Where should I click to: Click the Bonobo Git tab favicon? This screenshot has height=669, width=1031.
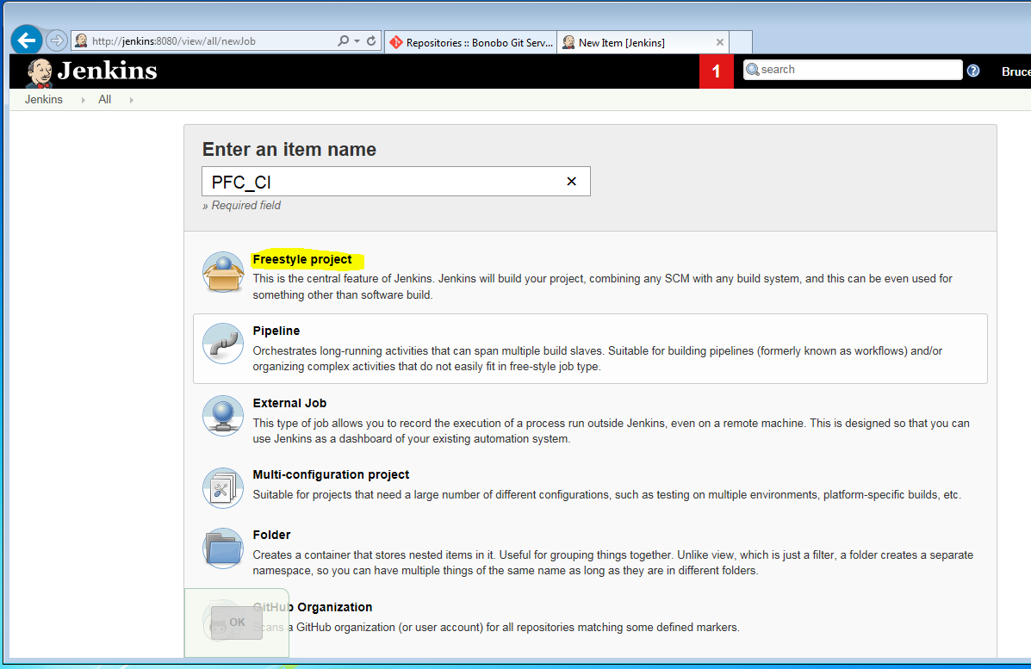pos(396,43)
